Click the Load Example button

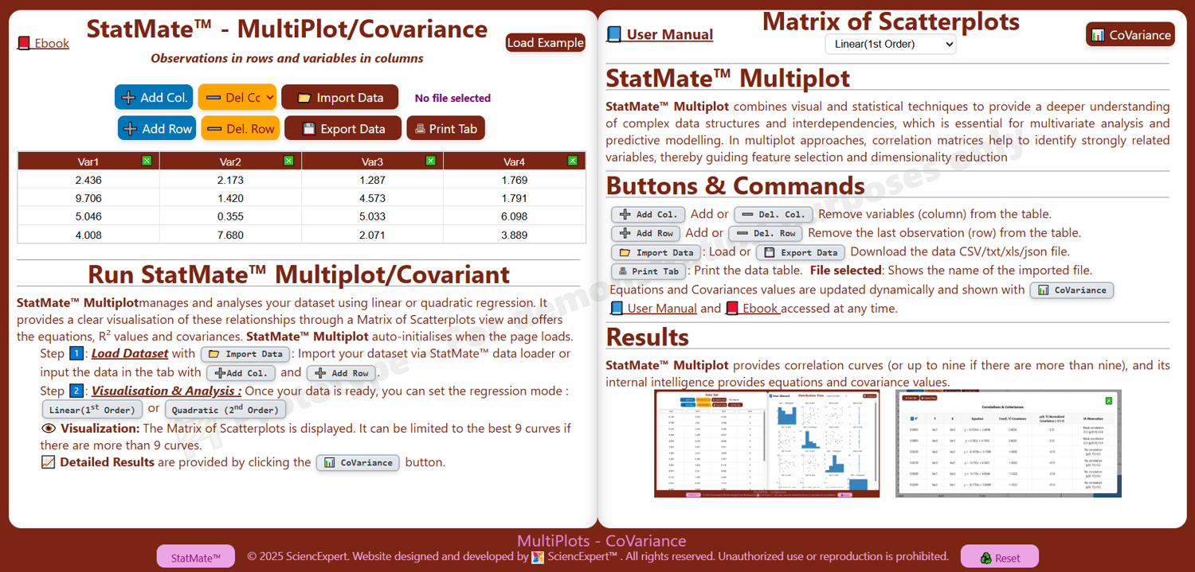pos(546,42)
